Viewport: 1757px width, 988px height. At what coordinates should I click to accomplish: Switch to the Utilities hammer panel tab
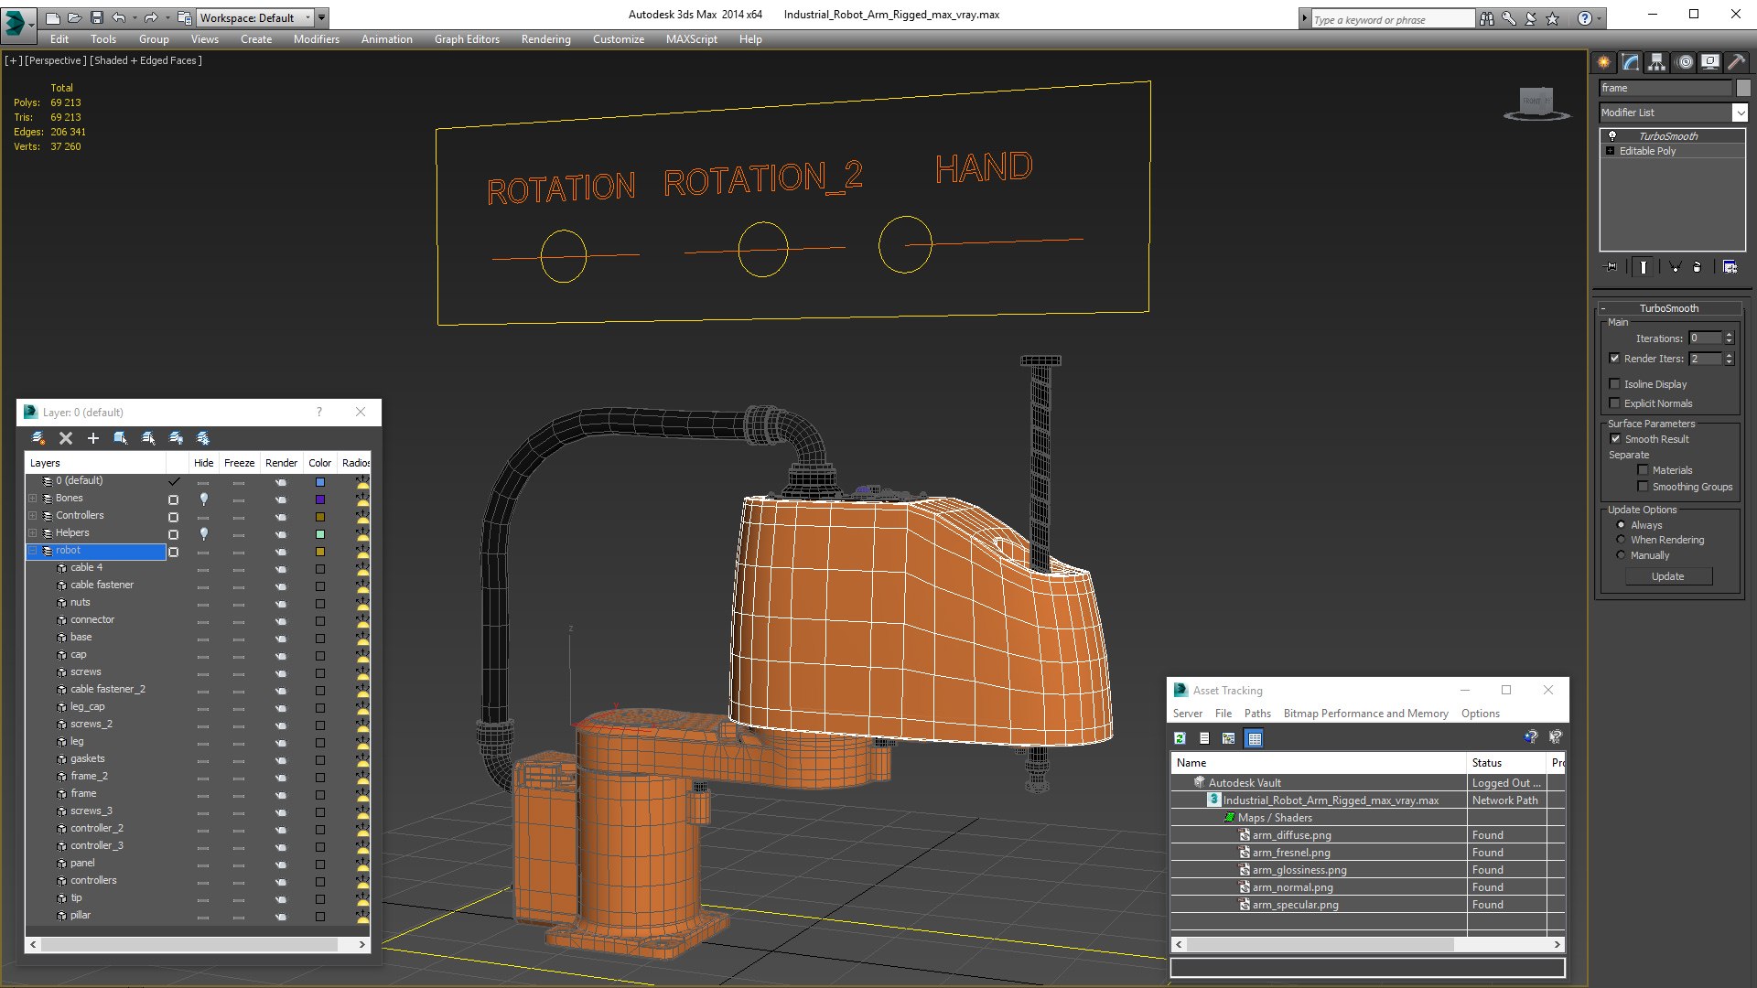[1736, 62]
